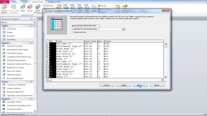Click the Access export button
This screenshot has height=116, width=207.
(x=102, y=6)
